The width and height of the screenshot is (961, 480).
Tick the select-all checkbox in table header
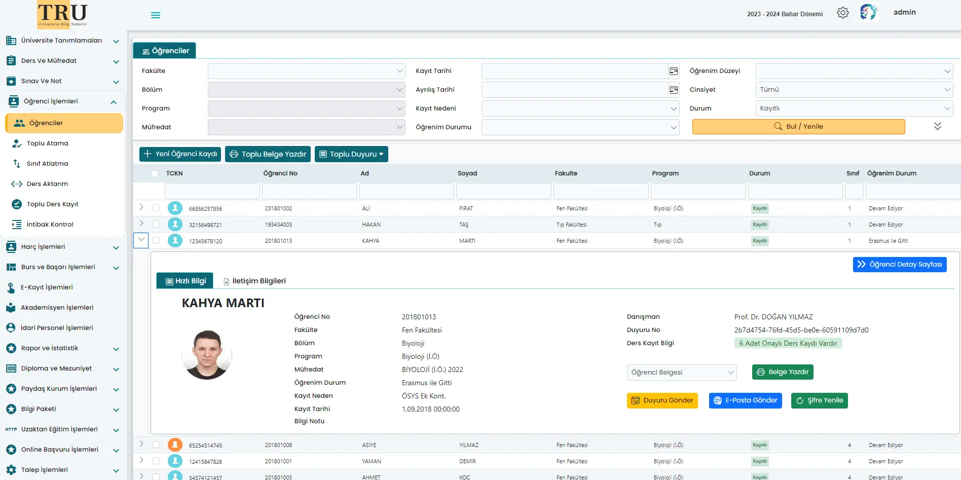[155, 174]
